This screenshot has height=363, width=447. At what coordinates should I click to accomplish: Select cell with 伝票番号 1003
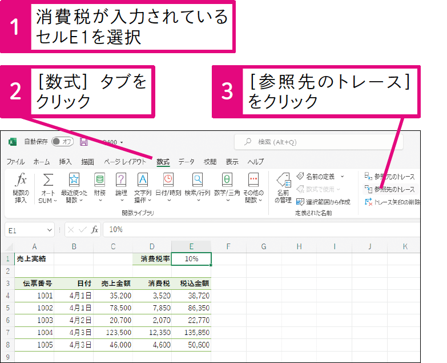[x=34, y=320]
